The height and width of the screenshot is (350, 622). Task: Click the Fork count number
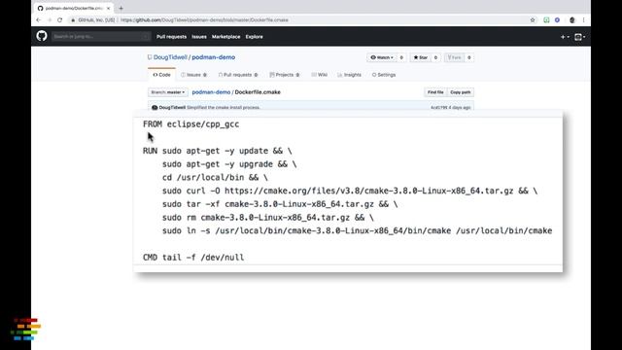click(x=468, y=57)
